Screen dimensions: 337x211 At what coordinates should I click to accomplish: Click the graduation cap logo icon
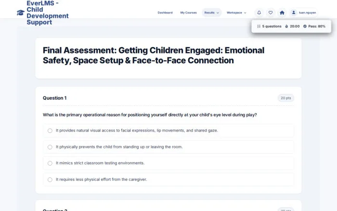click(x=21, y=13)
